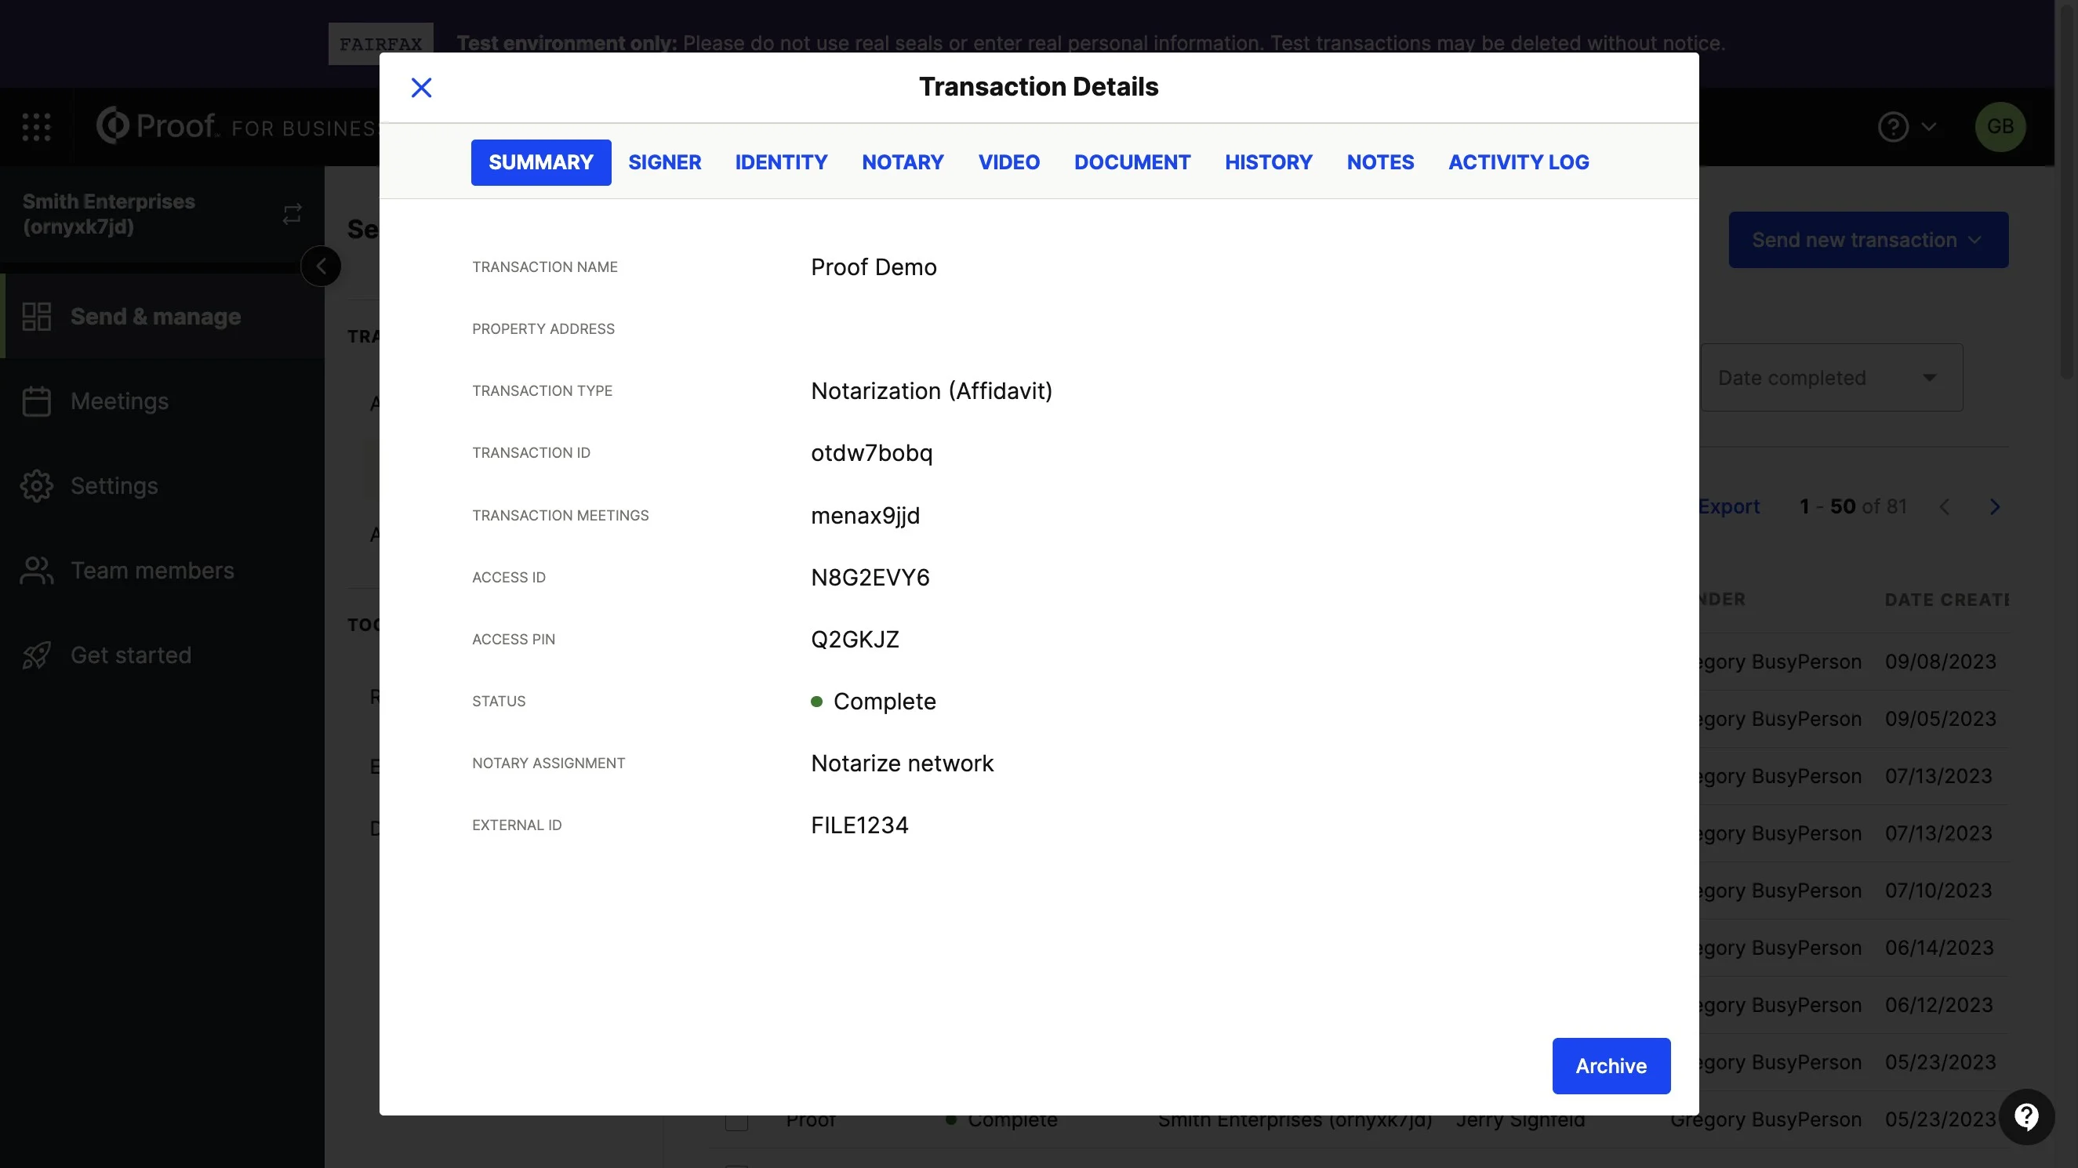This screenshot has width=2078, height=1168.
Task: Click Notarization (Affidavit) transaction type
Action: click(x=931, y=391)
